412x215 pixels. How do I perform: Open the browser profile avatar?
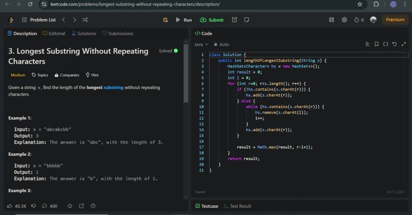pyautogui.click(x=393, y=4)
